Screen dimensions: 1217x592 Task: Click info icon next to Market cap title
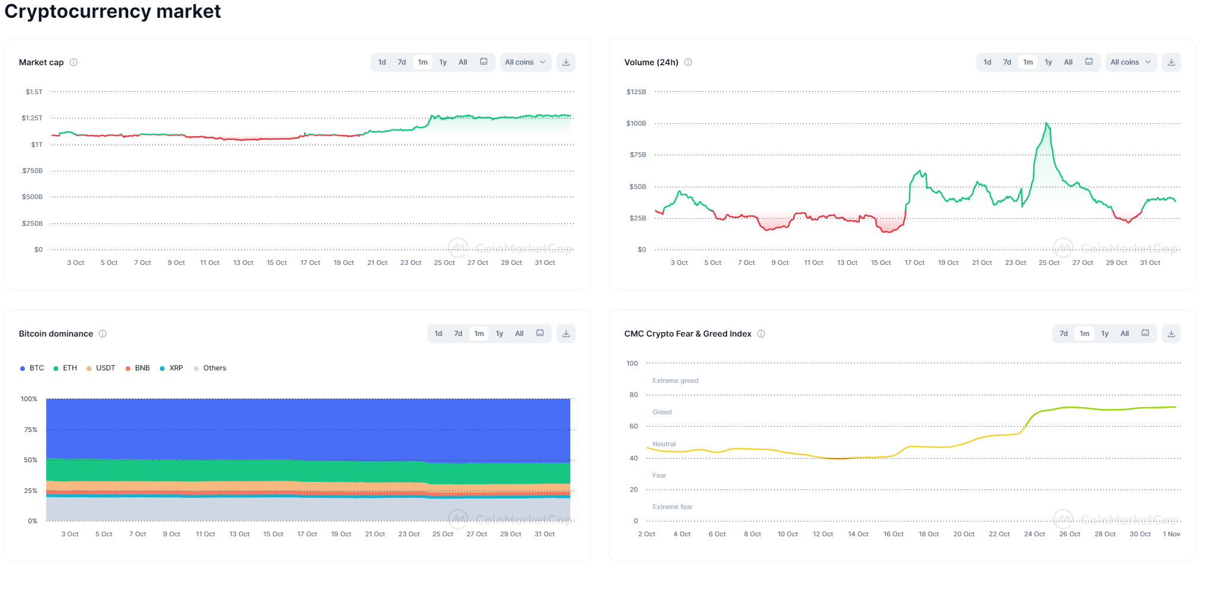[x=74, y=62]
